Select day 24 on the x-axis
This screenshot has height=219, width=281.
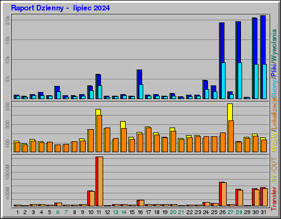pos(206,212)
